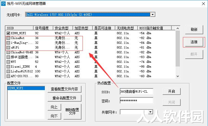The height and width of the screenshot is (126, 208).
Task: Click the -98 dBm RSSI value
Action: pyautogui.click(x=145, y=67)
